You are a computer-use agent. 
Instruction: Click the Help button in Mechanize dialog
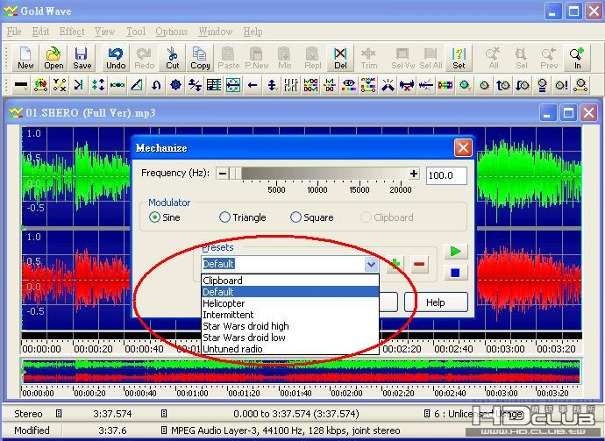[436, 302]
